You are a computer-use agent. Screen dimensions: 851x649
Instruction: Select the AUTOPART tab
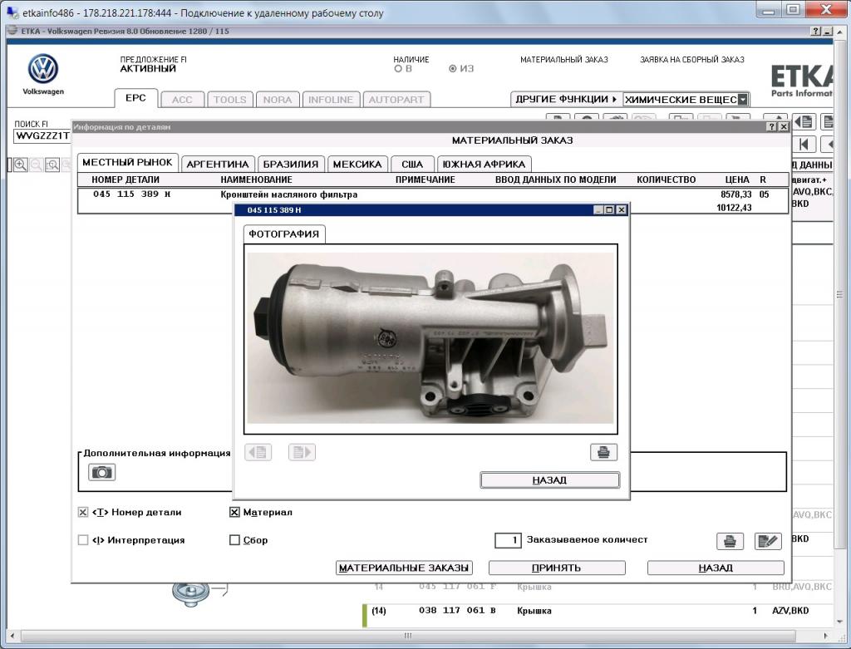(x=396, y=100)
